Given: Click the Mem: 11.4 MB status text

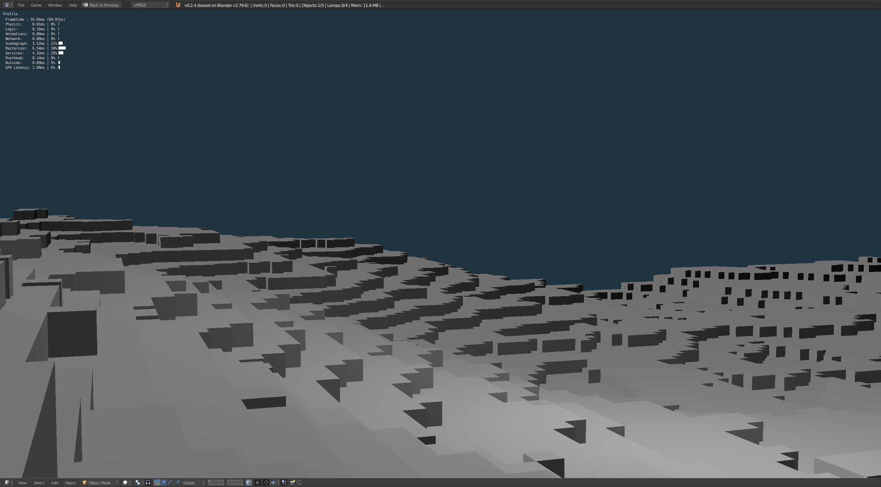Looking at the screenshot, I should pyautogui.click(x=364, y=5).
